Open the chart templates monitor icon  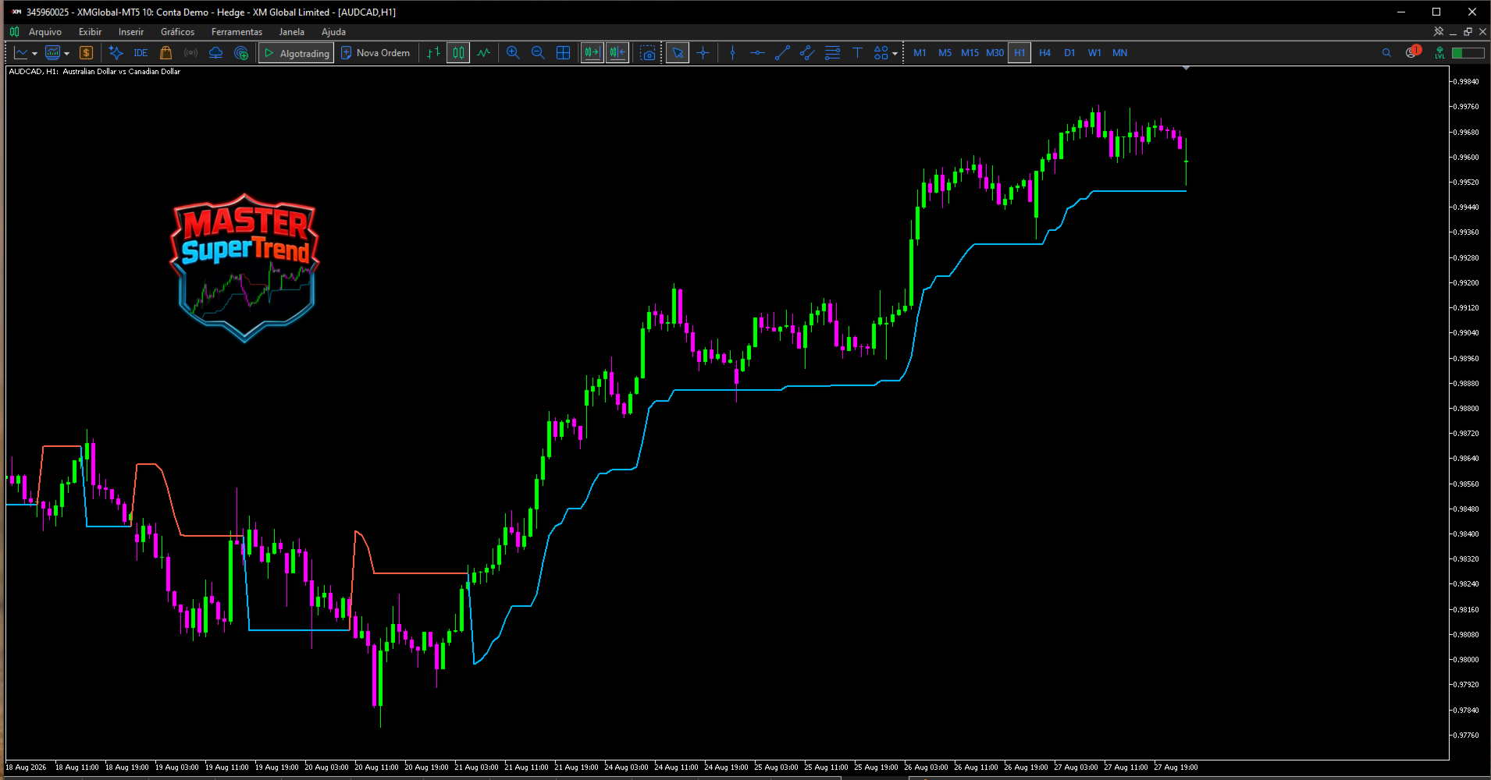tap(53, 53)
